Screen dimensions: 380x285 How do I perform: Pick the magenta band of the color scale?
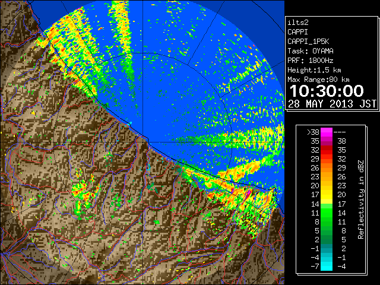(327, 132)
